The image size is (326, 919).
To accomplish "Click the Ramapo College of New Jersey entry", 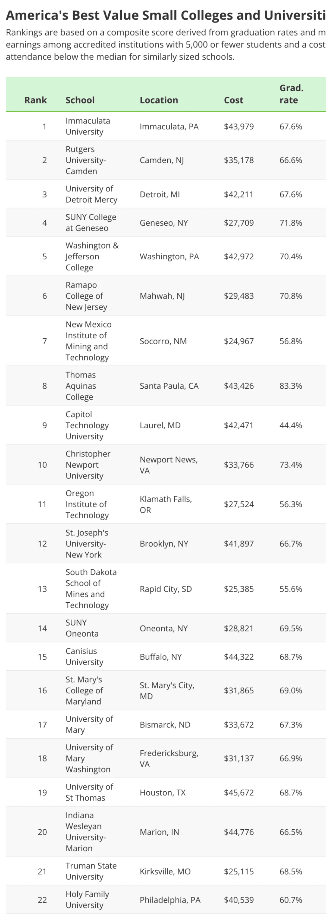I will [x=86, y=296].
